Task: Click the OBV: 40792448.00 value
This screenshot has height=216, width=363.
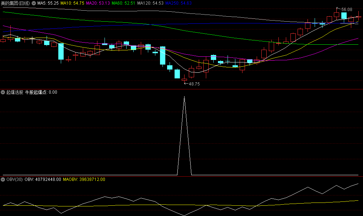Action: point(43,179)
